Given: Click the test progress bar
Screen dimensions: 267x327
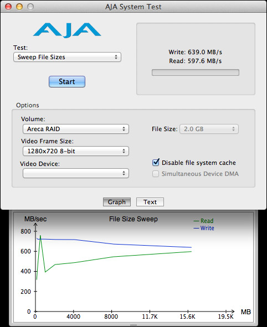Looking at the screenshot, I should (196, 72).
